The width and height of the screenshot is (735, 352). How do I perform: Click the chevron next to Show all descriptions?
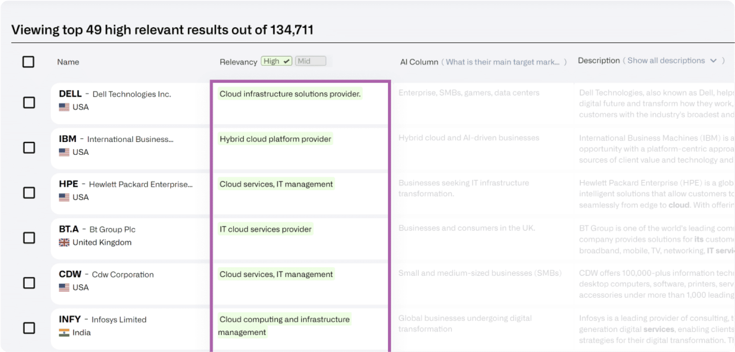(713, 61)
